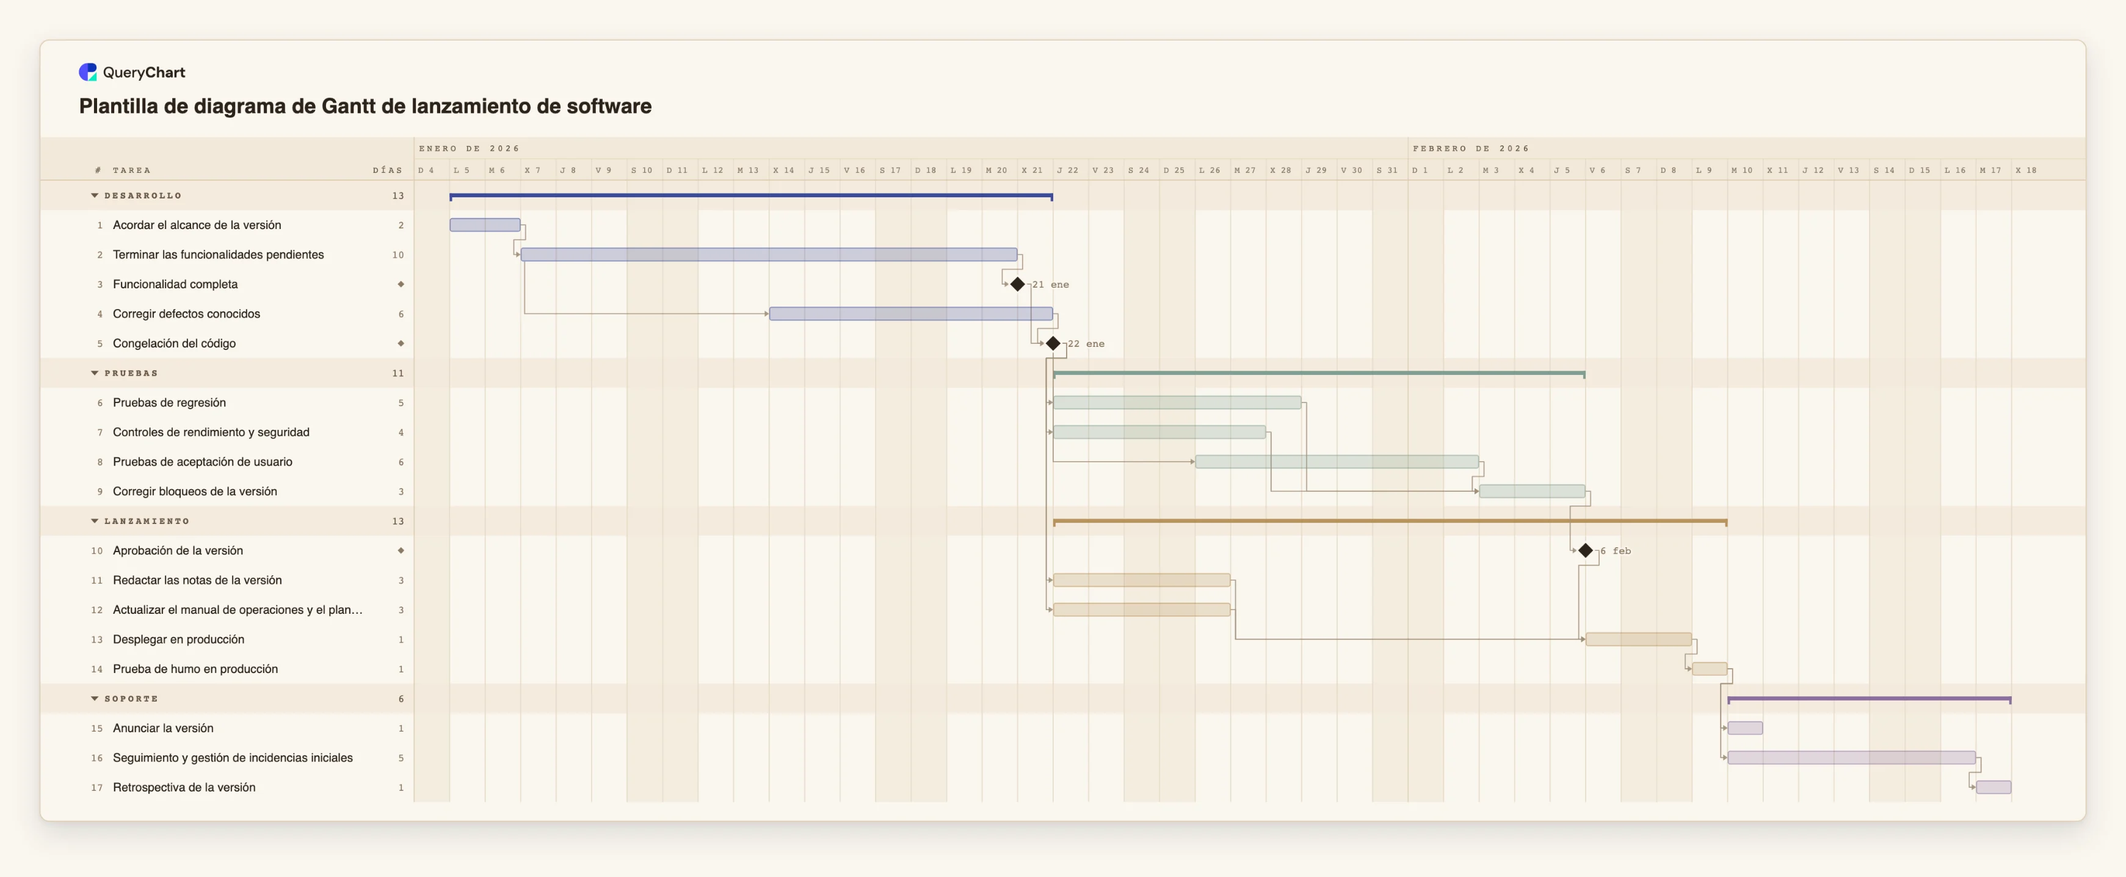Select the 6 feb milestone diamond
This screenshot has width=2126, height=877.
pos(1586,551)
